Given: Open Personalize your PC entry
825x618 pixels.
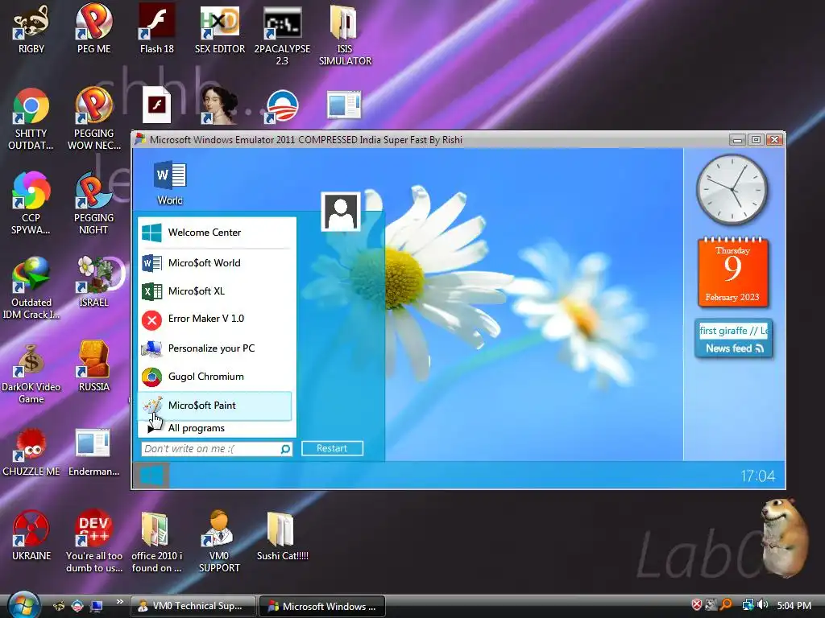Looking at the screenshot, I should click(x=214, y=348).
